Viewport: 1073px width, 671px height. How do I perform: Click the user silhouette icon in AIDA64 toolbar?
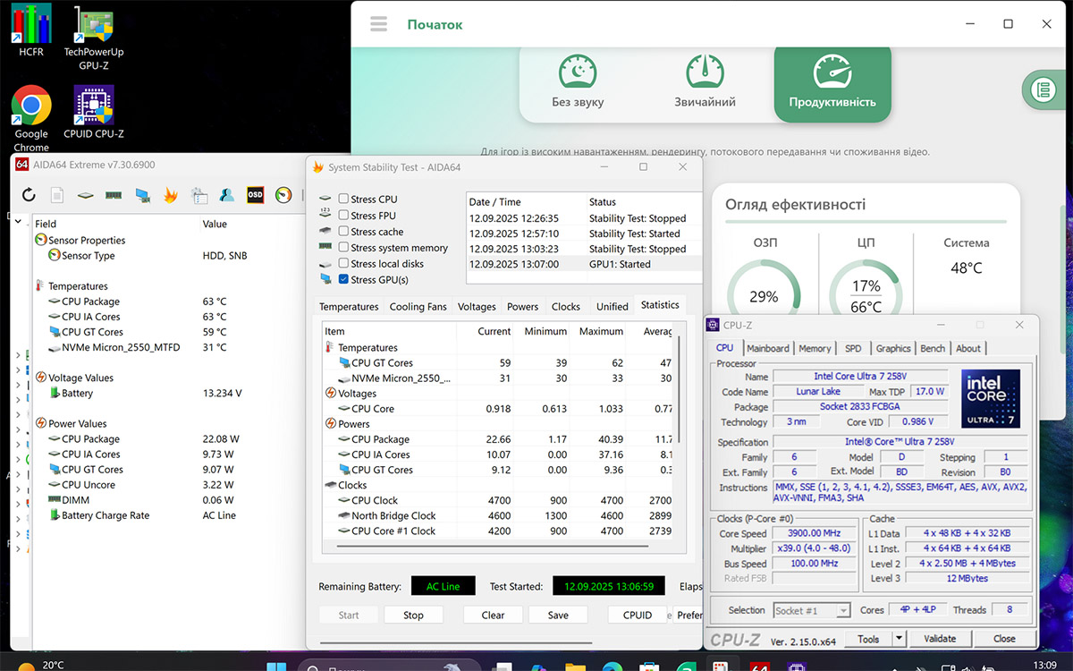227,194
